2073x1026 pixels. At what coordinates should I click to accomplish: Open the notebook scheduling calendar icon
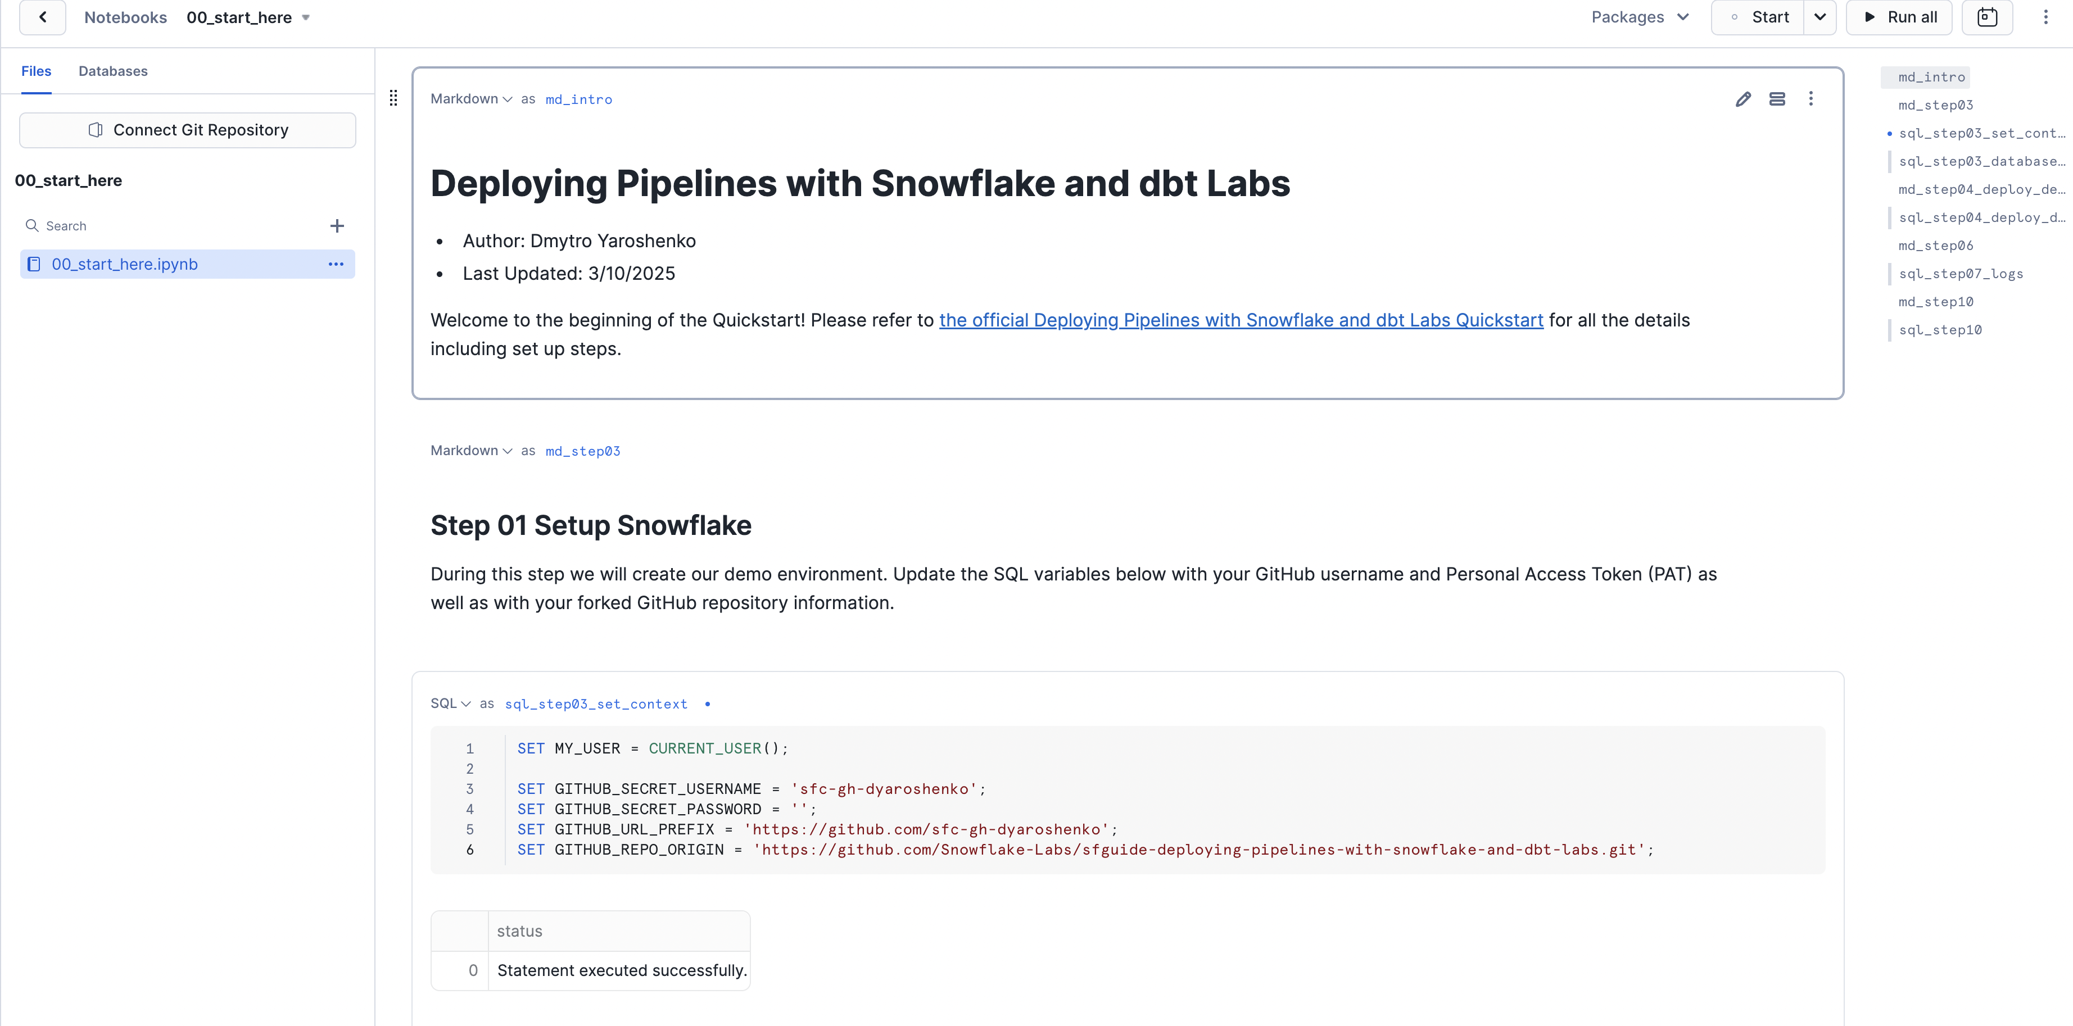click(x=1988, y=17)
